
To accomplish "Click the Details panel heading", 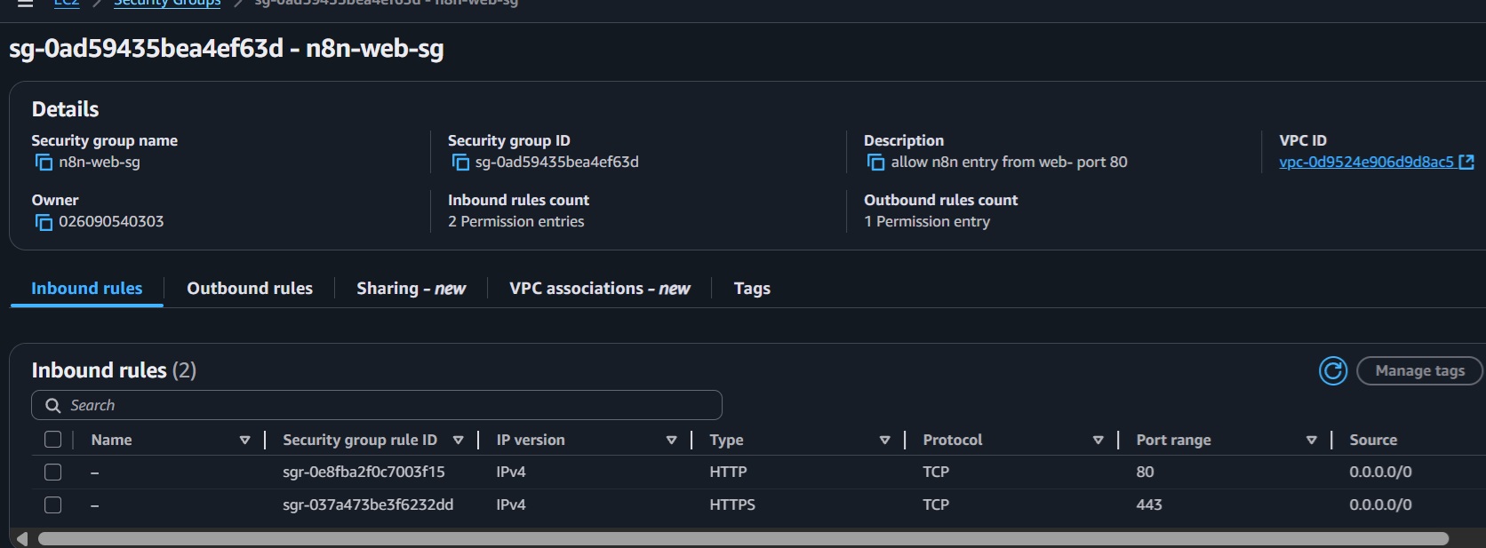I will point(65,109).
